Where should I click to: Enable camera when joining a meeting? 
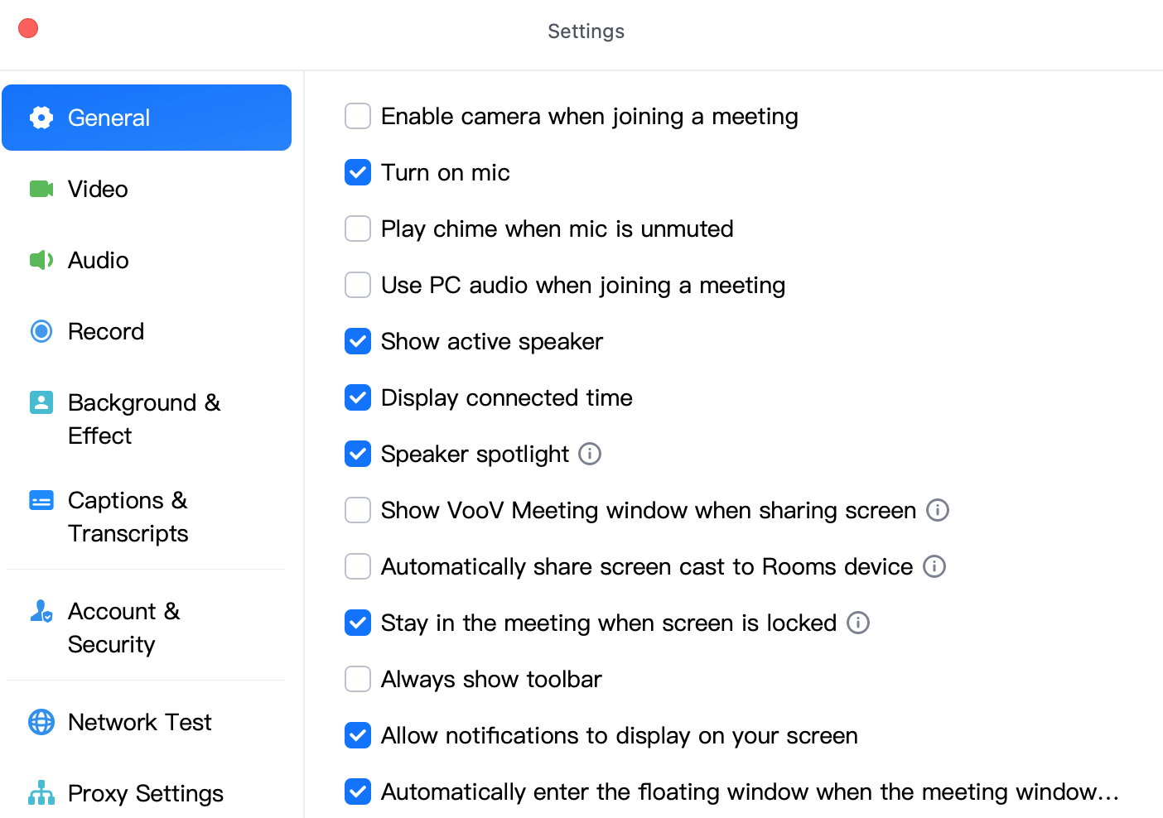coord(357,116)
